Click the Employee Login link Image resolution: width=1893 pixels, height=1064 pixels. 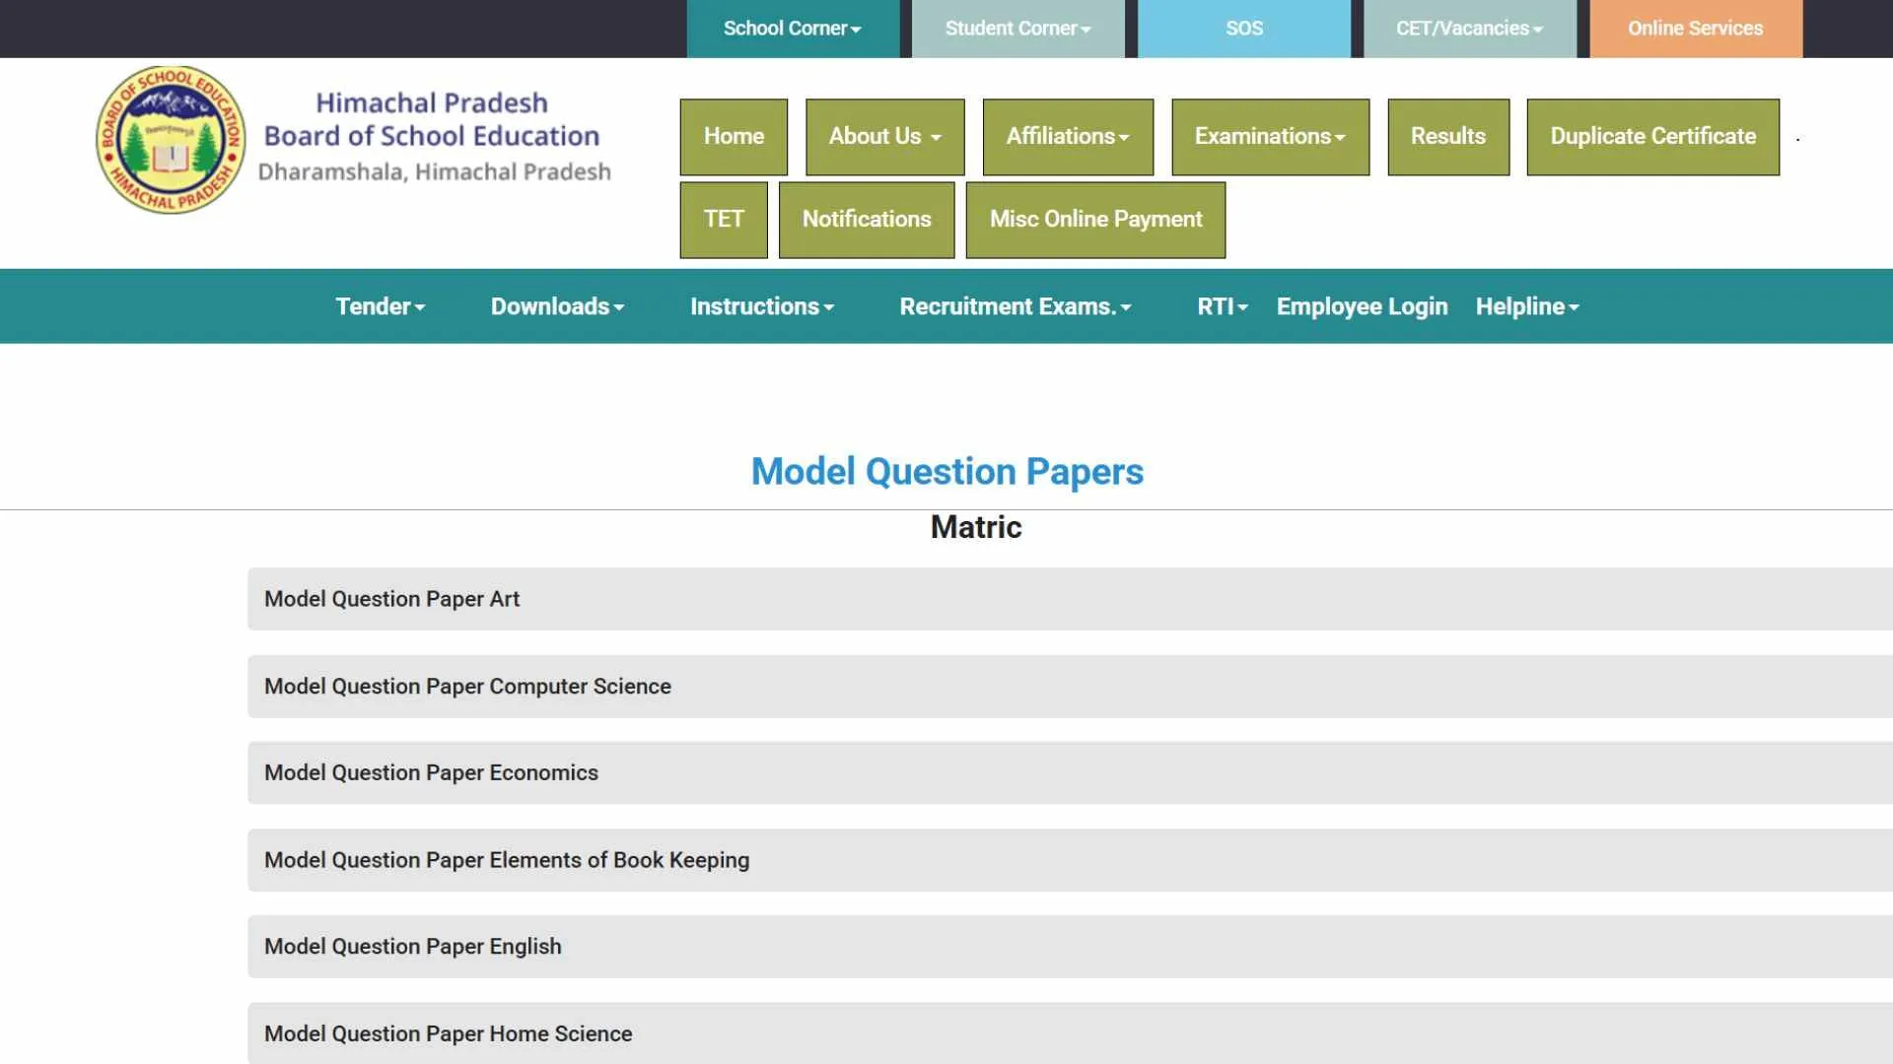(1363, 306)
